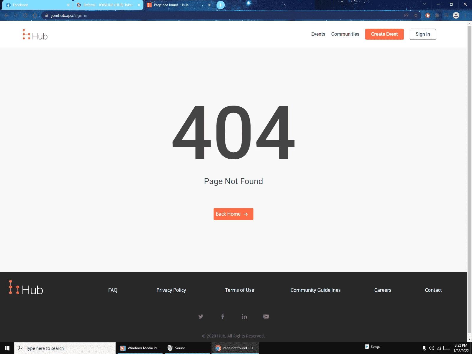Minimize the browser window
Viewport: 472px width, 354px height.
(x=438, y=4)
